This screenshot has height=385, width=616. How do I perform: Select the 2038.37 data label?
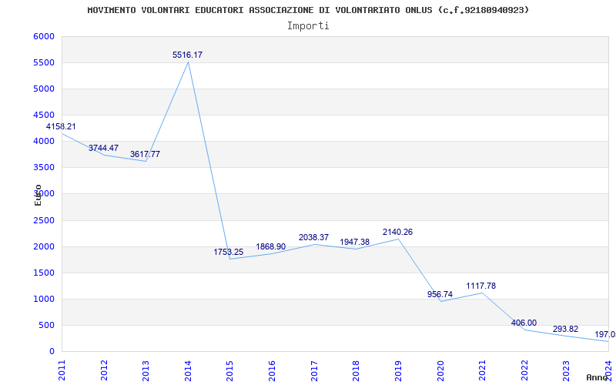tap(313, 237)
